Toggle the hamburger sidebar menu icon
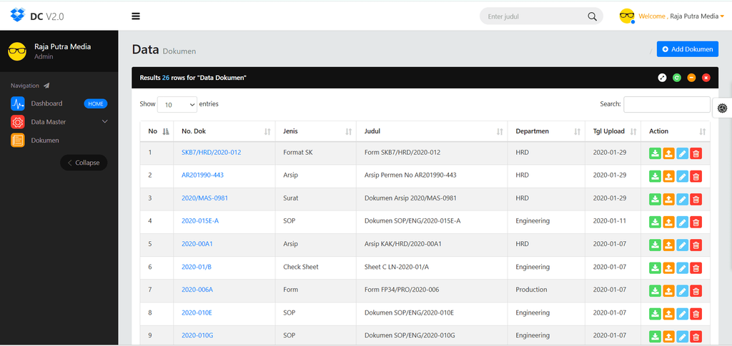 point(136,16)
